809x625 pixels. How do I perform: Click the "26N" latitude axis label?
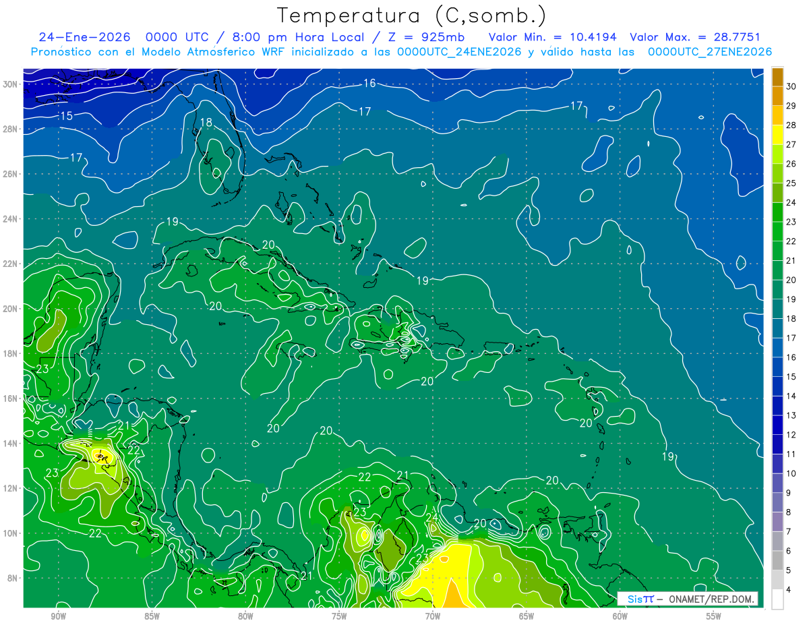[x=10, y=174]
